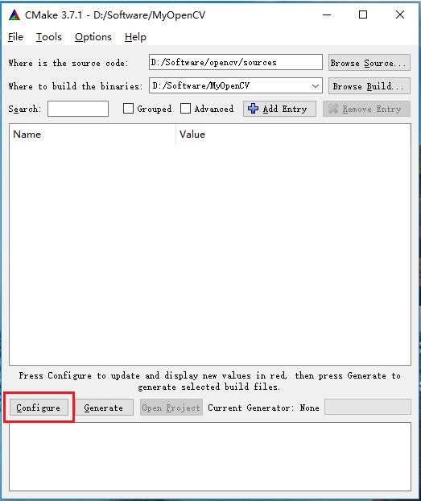Open the Options menu
This screenshot has height=501, width=421.
(93, 37)
